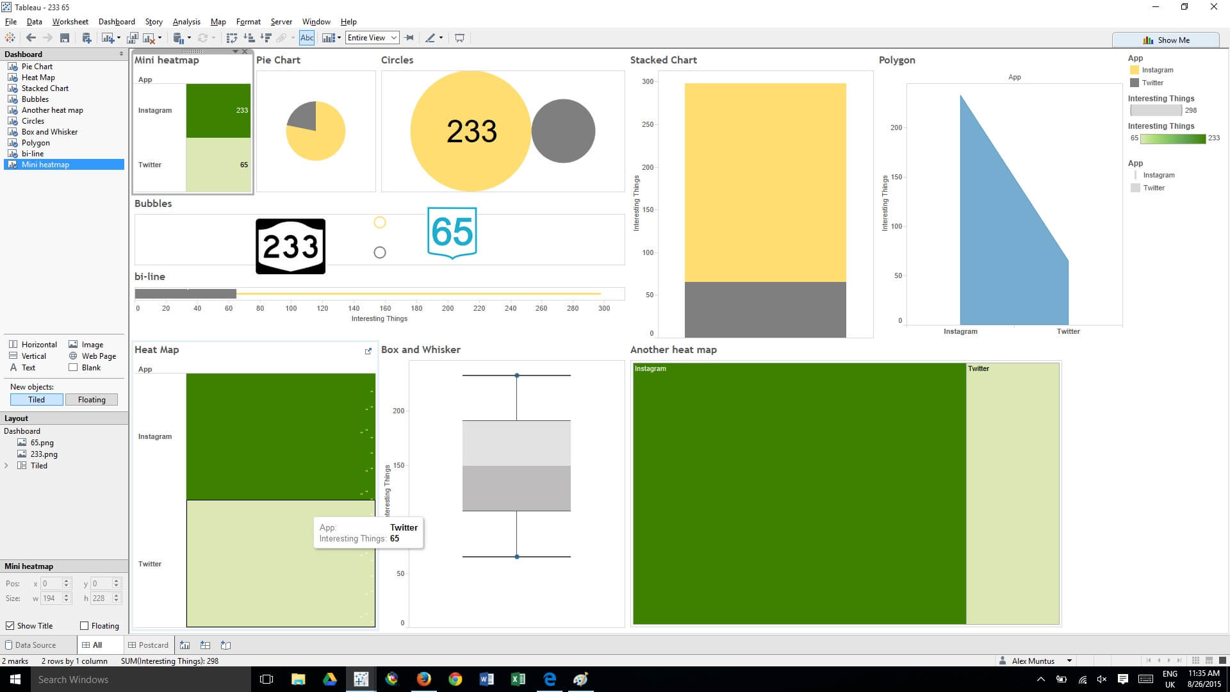
Task: Expand the Tiled item in Layout tree
Action: (6, 466)
